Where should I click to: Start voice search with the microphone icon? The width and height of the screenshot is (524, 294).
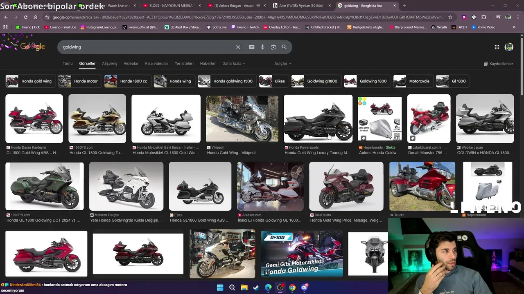(262, 47)
